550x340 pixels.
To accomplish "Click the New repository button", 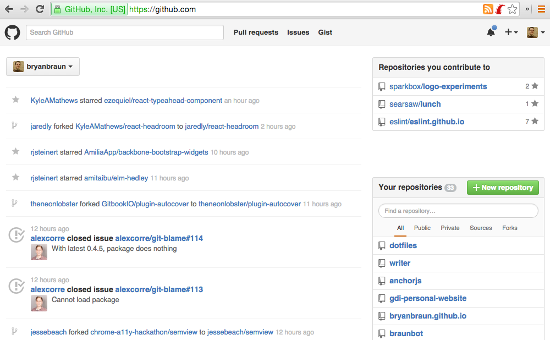I will (503, 188).
